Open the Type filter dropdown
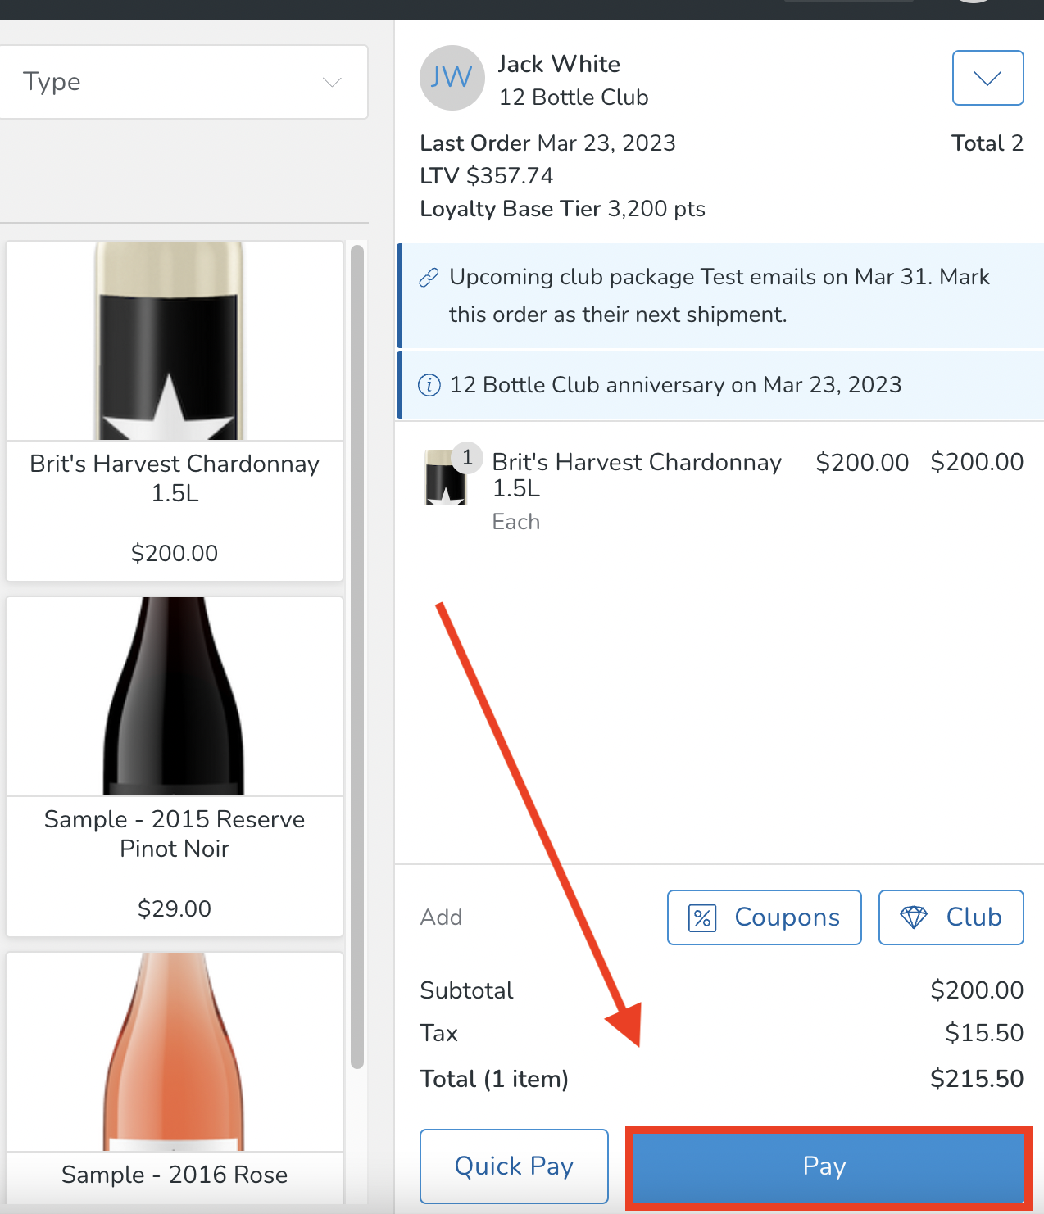This screenshot has height=1214, width=1044. (x=182, y=82)
